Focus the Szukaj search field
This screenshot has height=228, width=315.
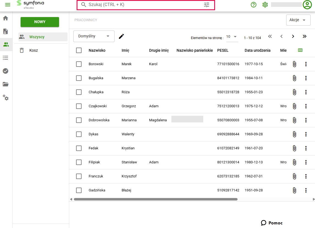tap(146, 5)
